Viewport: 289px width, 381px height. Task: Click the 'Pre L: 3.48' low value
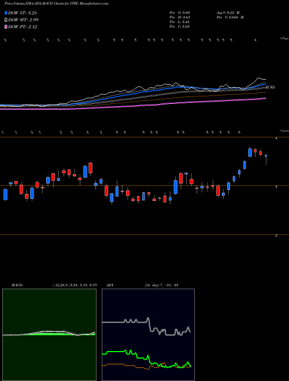tap(180, 22)
